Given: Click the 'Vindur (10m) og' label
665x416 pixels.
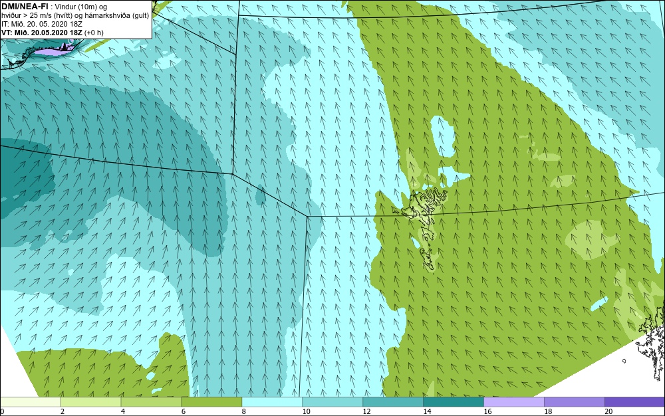Looking at the screenshot, I should (x=81, y=7).
